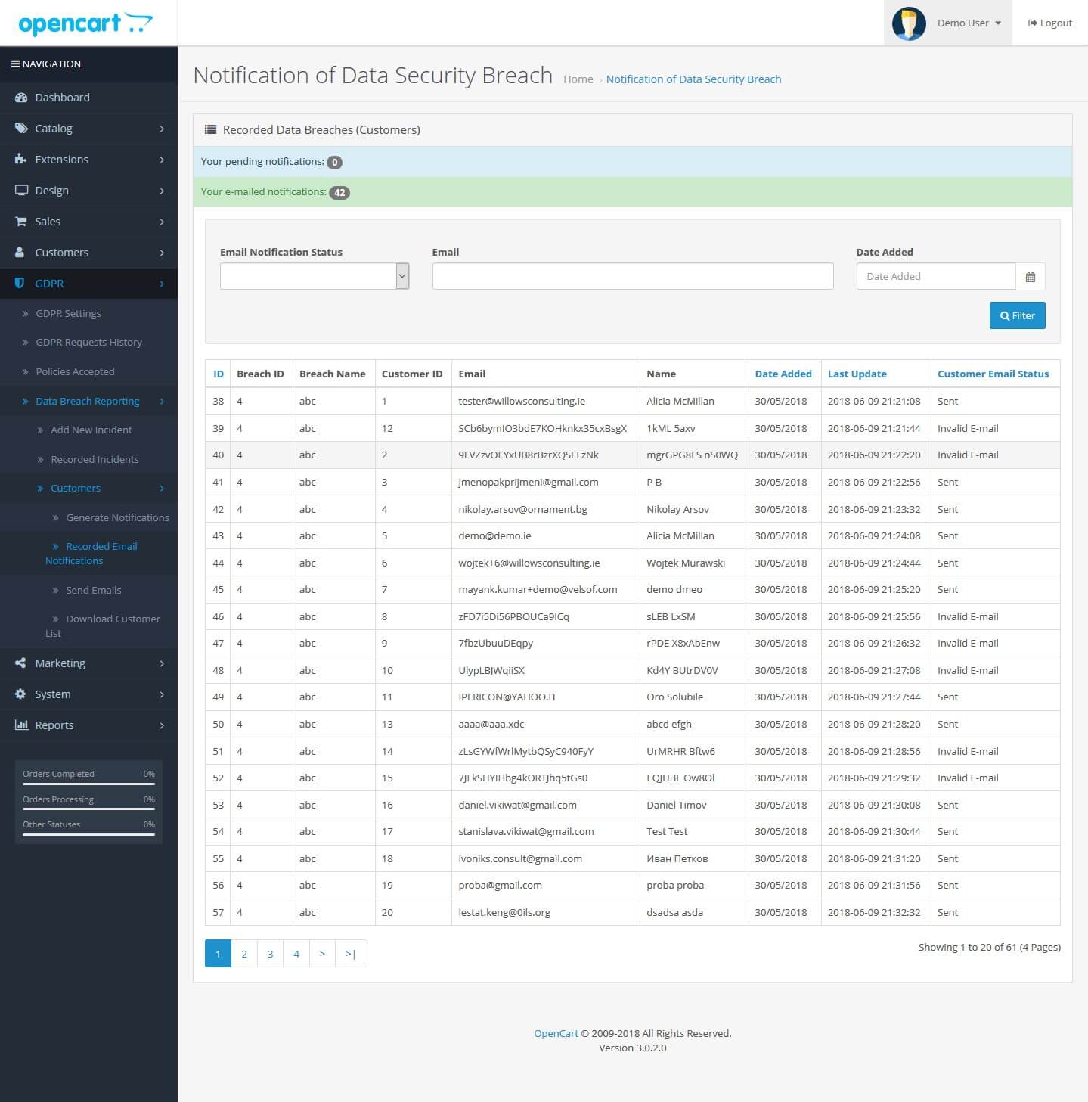Open GDPR Requests History
This screenshot has height=1102, width=1088.
(88, 343)
